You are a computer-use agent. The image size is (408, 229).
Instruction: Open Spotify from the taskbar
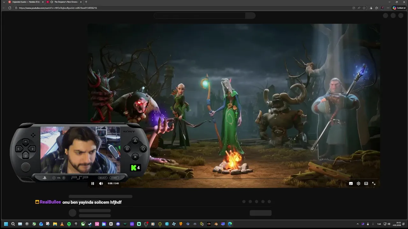point(69,224)
